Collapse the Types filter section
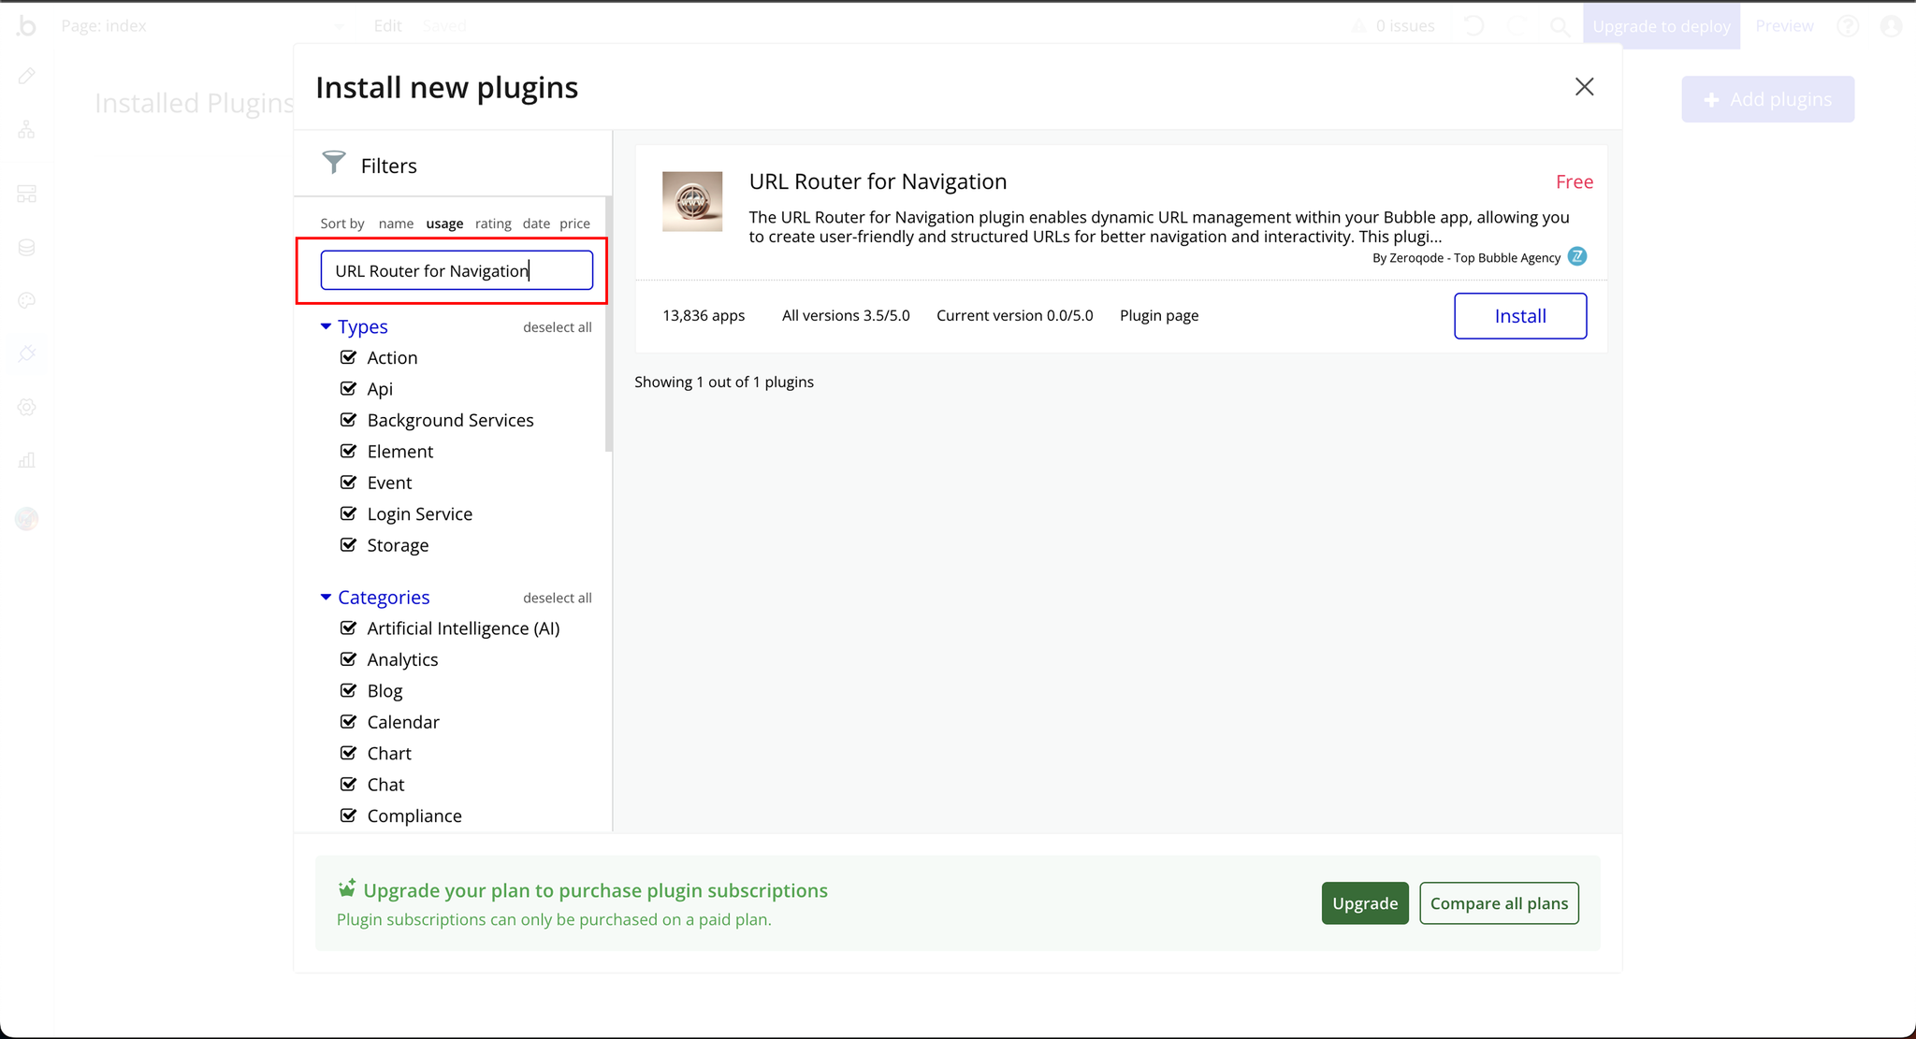Viewport: 1916px width, 1039px height. 327,326
